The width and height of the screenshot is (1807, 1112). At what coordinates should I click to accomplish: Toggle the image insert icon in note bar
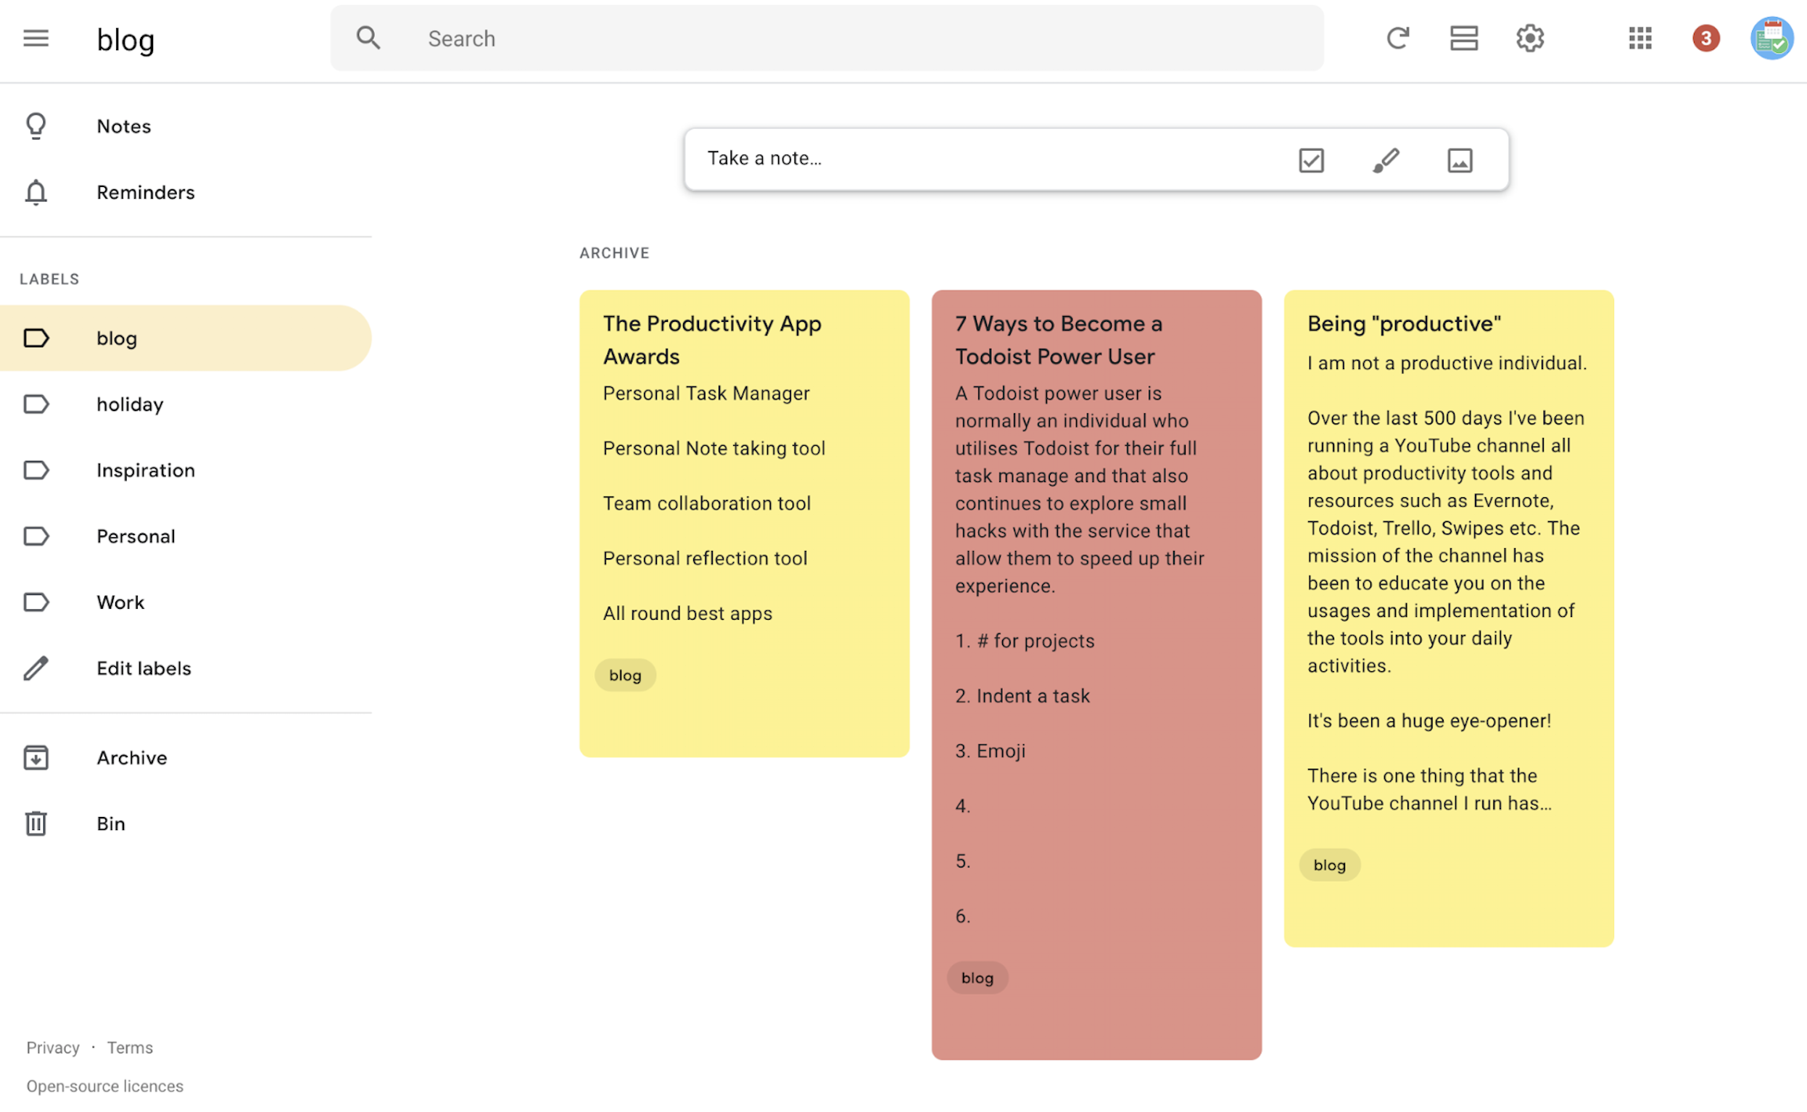[x=1460, y=159]
